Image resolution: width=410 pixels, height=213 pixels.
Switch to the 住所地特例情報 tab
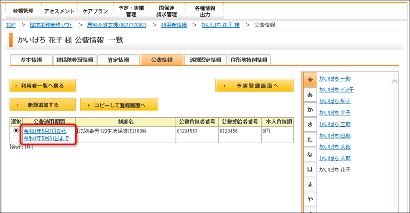pos(249,60)
